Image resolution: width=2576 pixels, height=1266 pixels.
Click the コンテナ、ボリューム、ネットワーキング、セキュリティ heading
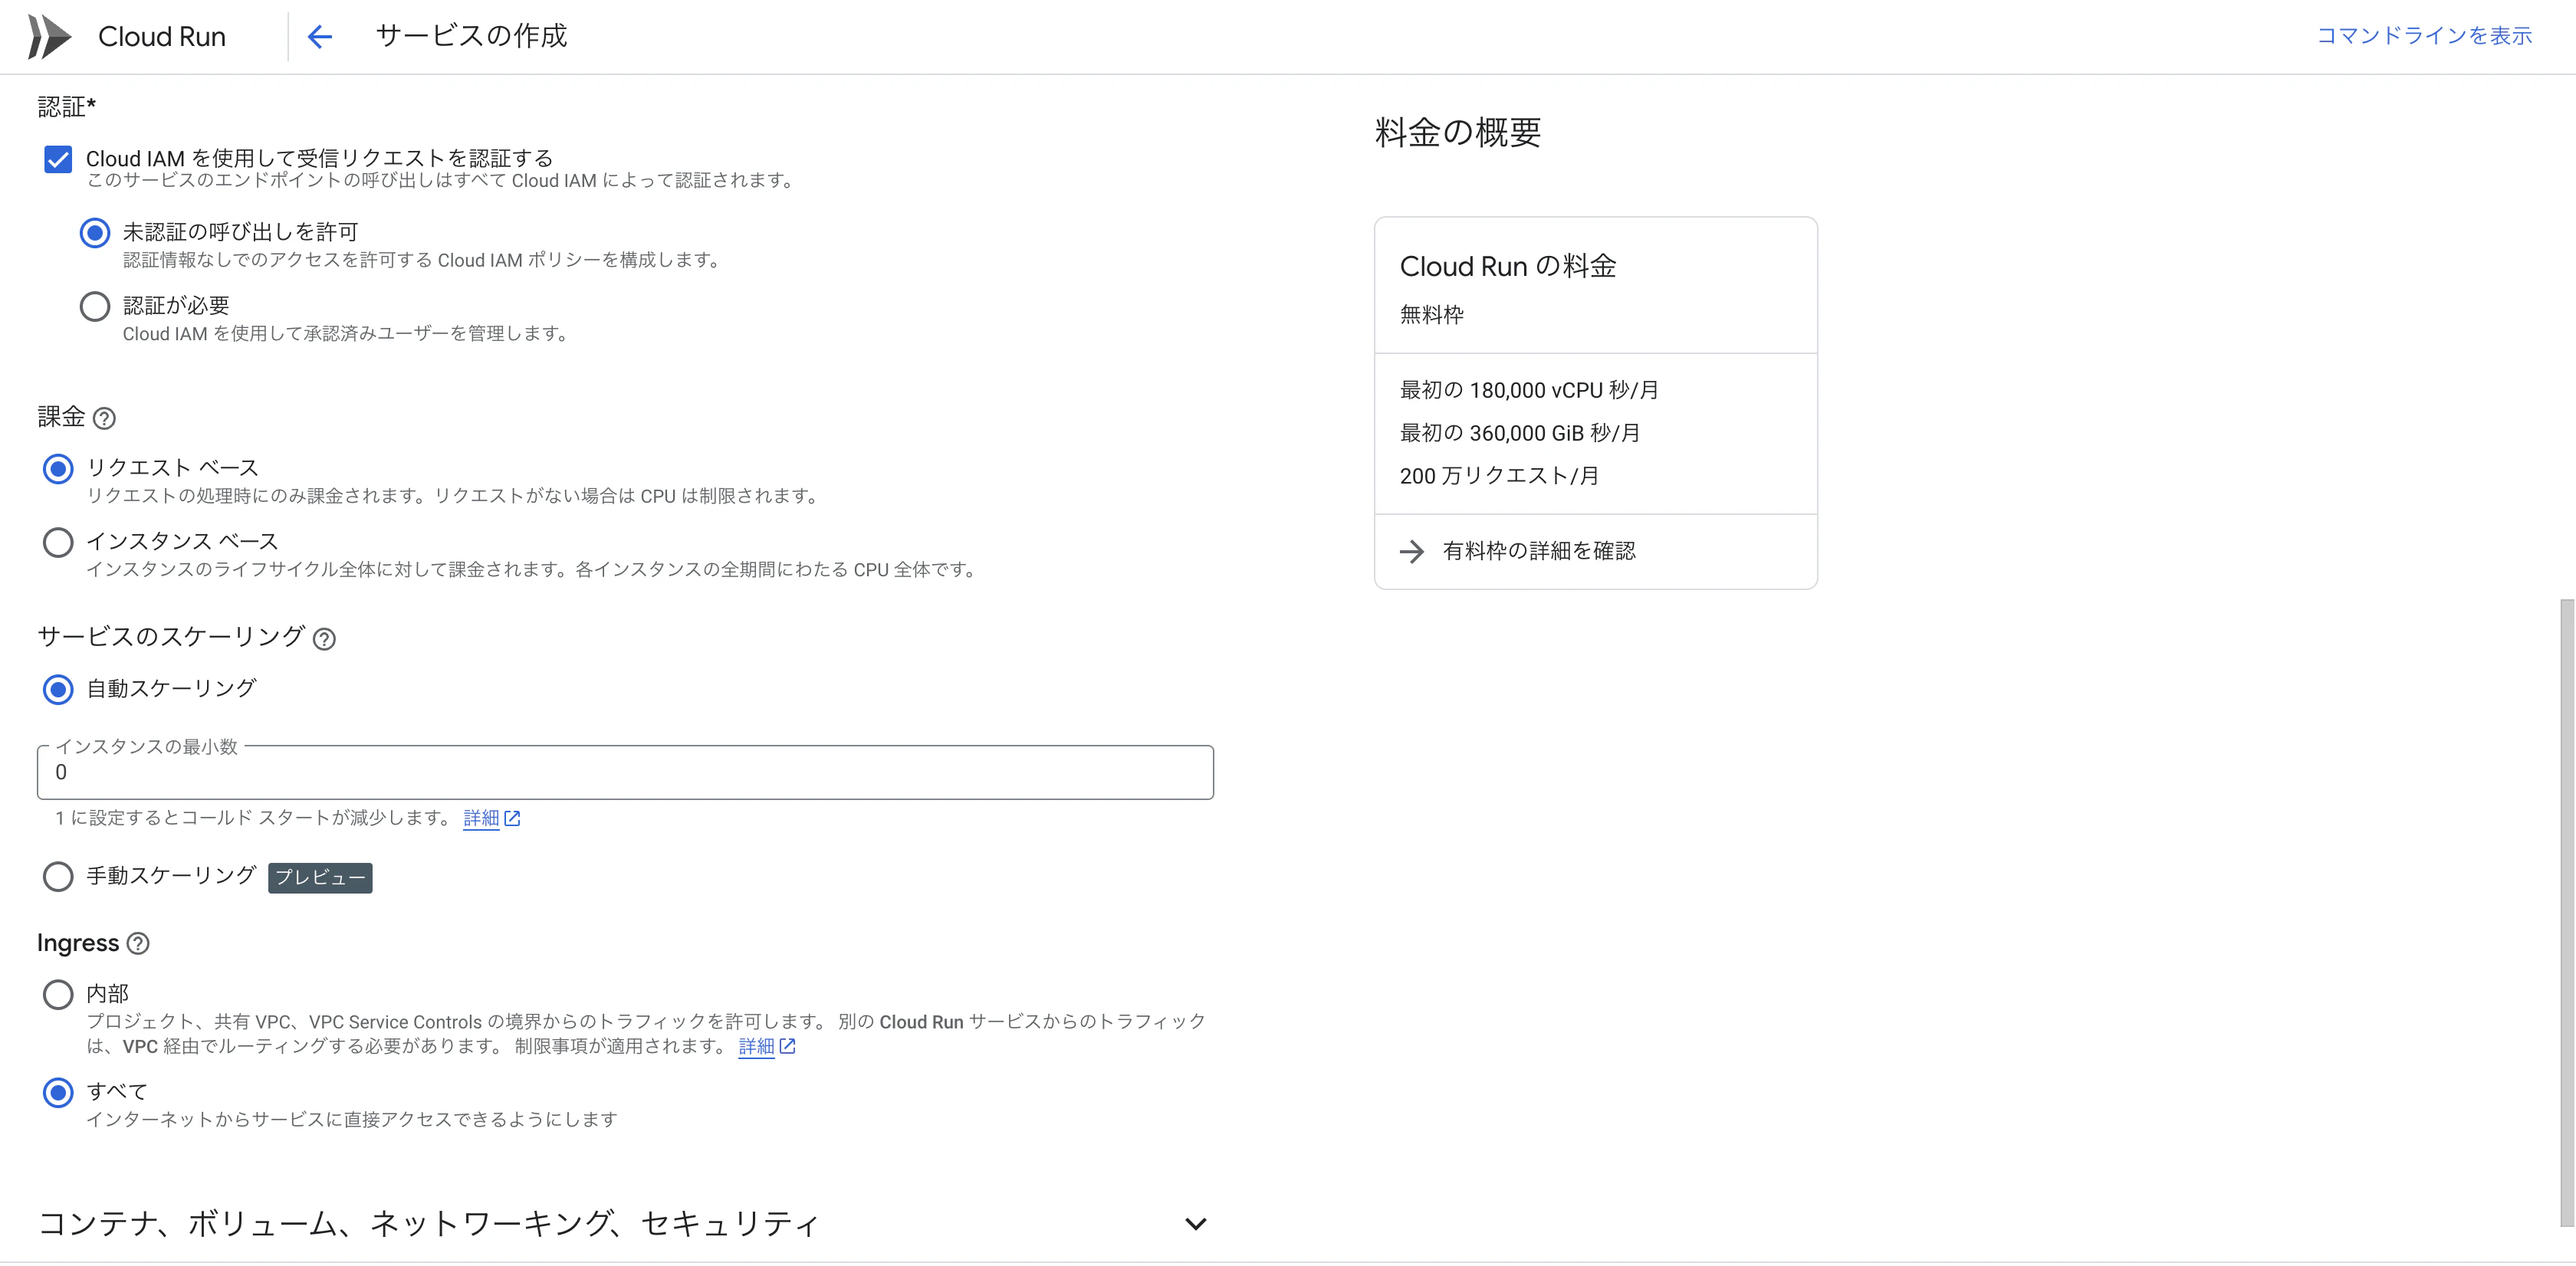point(429,1224)
